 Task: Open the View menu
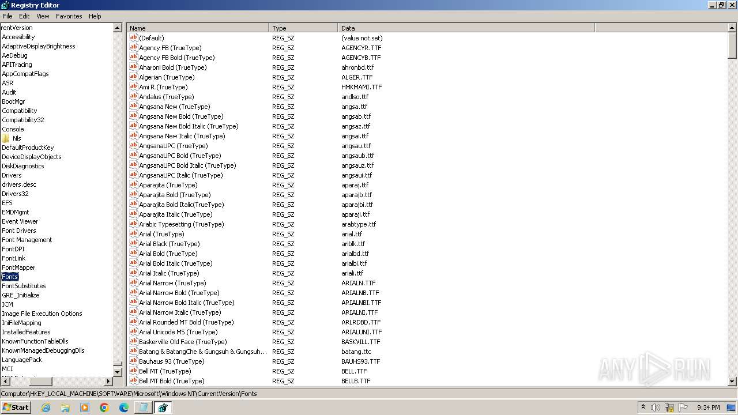click(x=43, y=16)
